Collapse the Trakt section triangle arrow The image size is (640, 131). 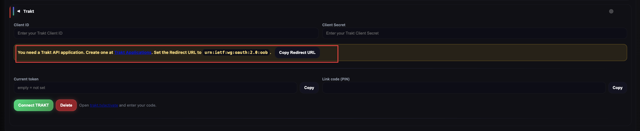pyautogui.click(x=19, y=11)
